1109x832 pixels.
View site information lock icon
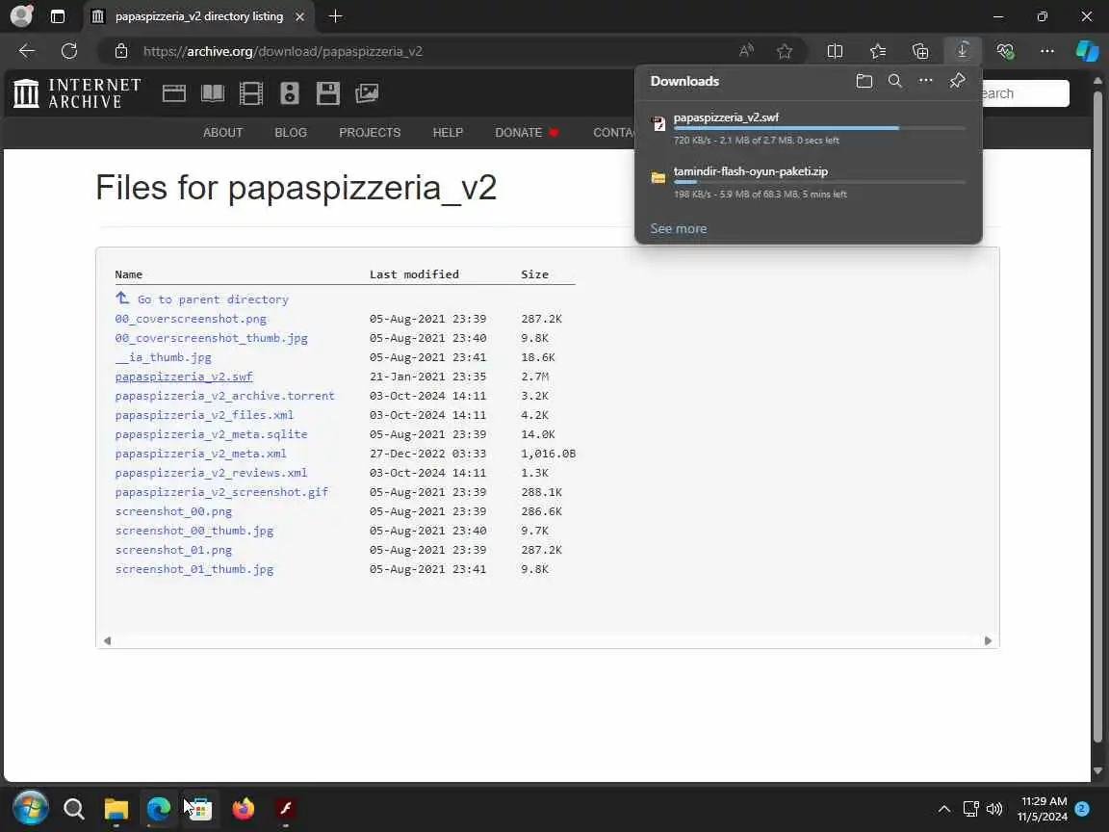(x=121, y=51)
